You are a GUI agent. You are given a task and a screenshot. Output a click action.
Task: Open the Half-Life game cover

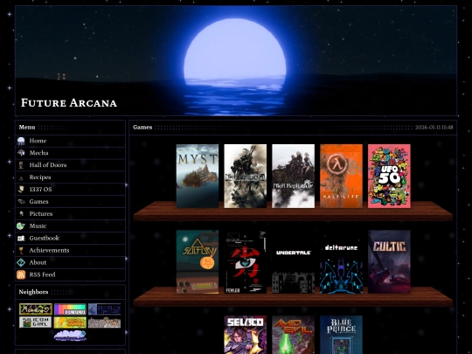342,176
